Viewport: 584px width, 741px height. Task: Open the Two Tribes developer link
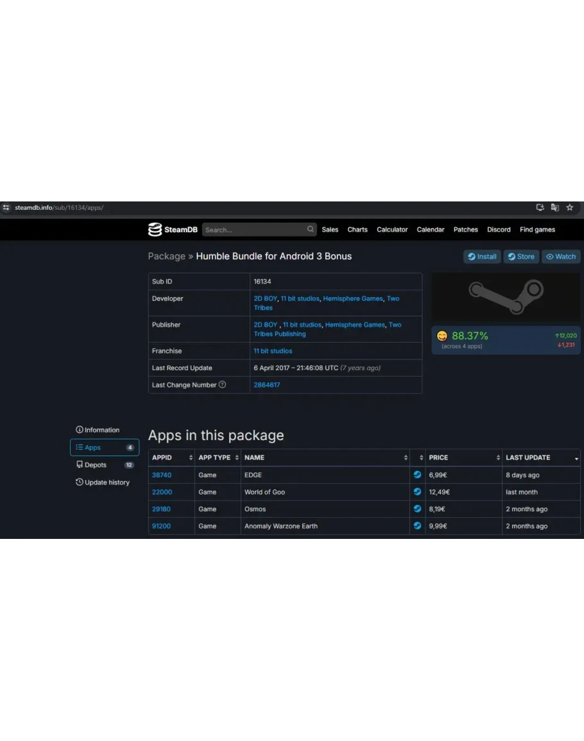coord(393,299)
